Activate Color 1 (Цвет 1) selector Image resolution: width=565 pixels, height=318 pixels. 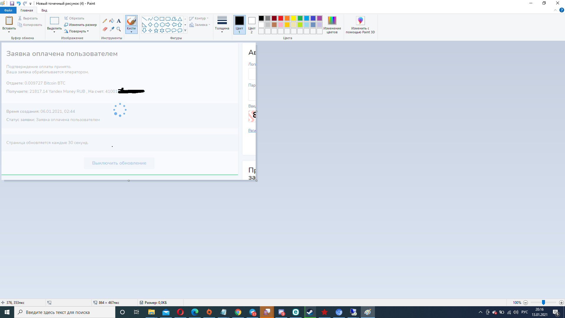(239, 25)
